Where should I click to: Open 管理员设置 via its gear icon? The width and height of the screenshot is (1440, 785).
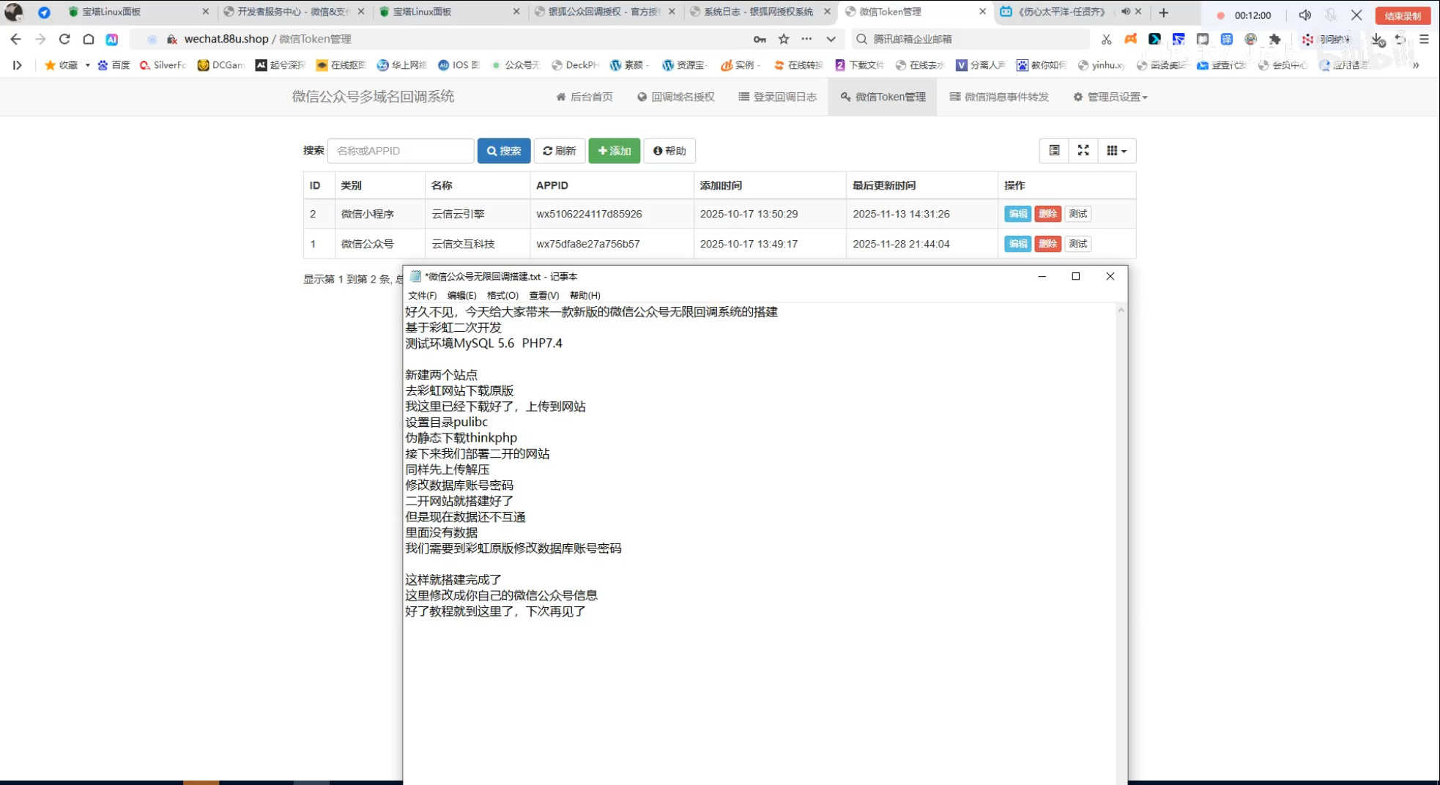tap(1077, 96)
